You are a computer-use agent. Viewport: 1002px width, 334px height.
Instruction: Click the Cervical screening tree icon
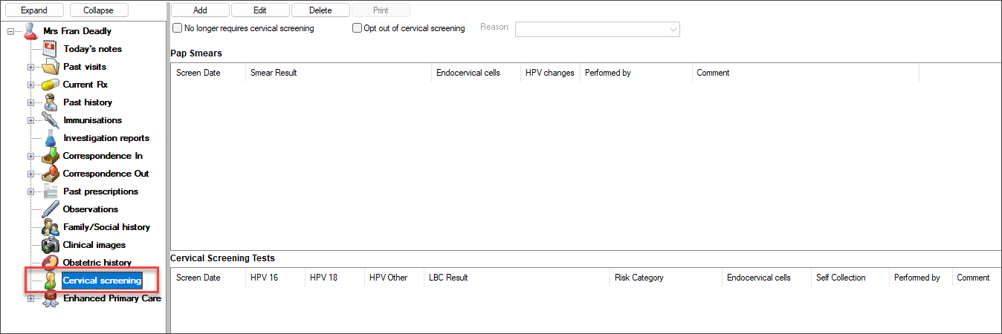tap(50, 281)
